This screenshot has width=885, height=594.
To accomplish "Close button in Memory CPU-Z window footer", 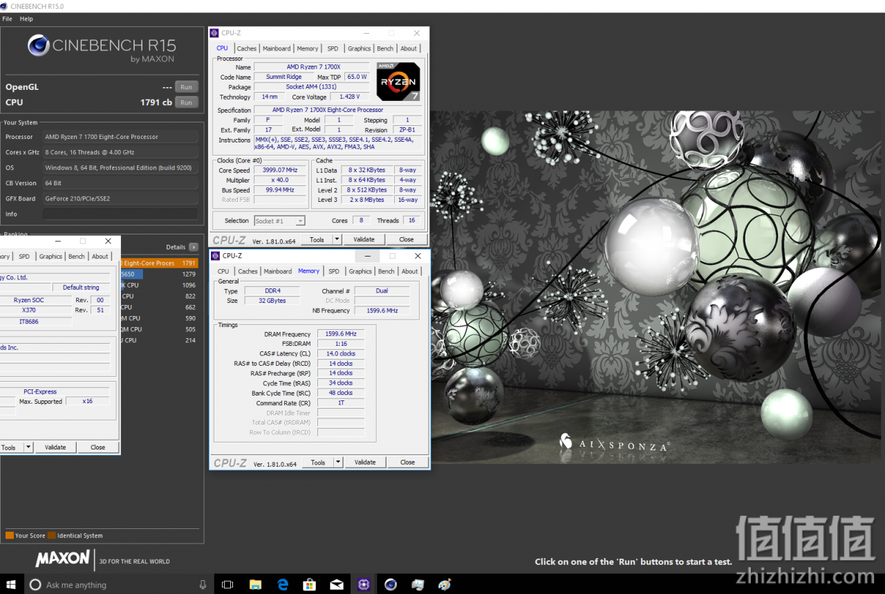I will pyautogui.click(x=408, y=462).
